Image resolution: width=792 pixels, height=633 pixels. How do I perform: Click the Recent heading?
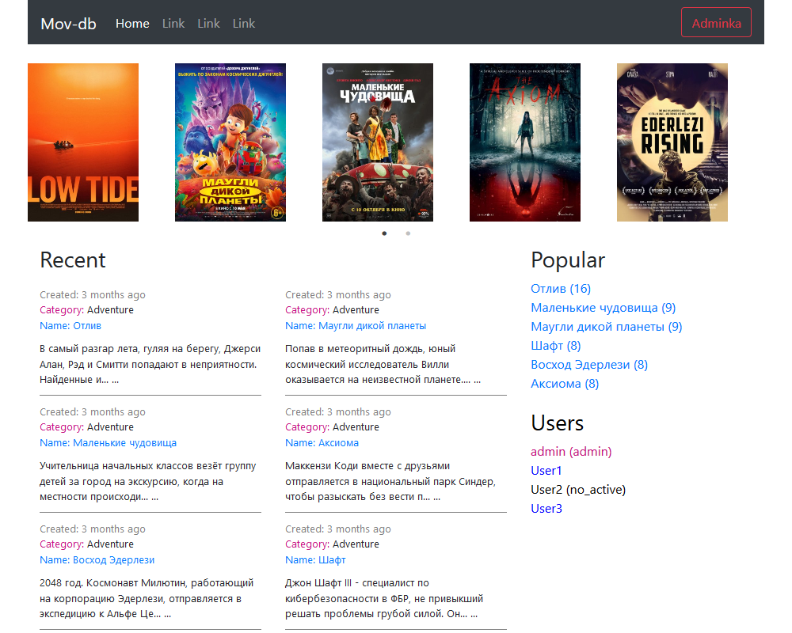73,260
